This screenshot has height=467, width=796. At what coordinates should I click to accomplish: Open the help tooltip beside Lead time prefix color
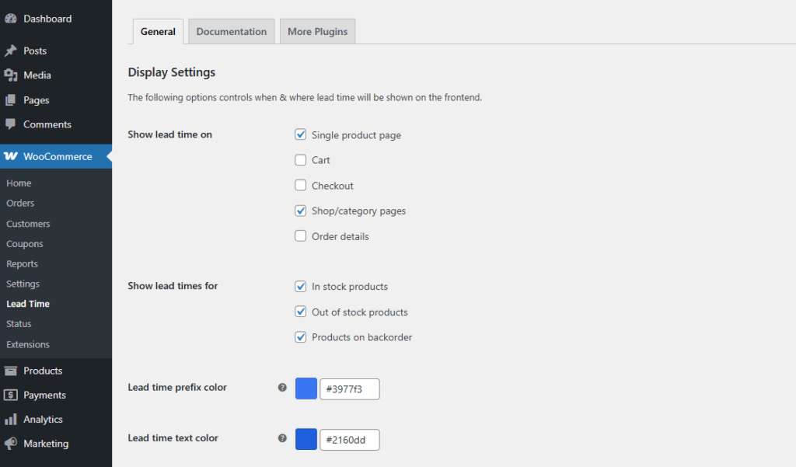tap(281, 386)
